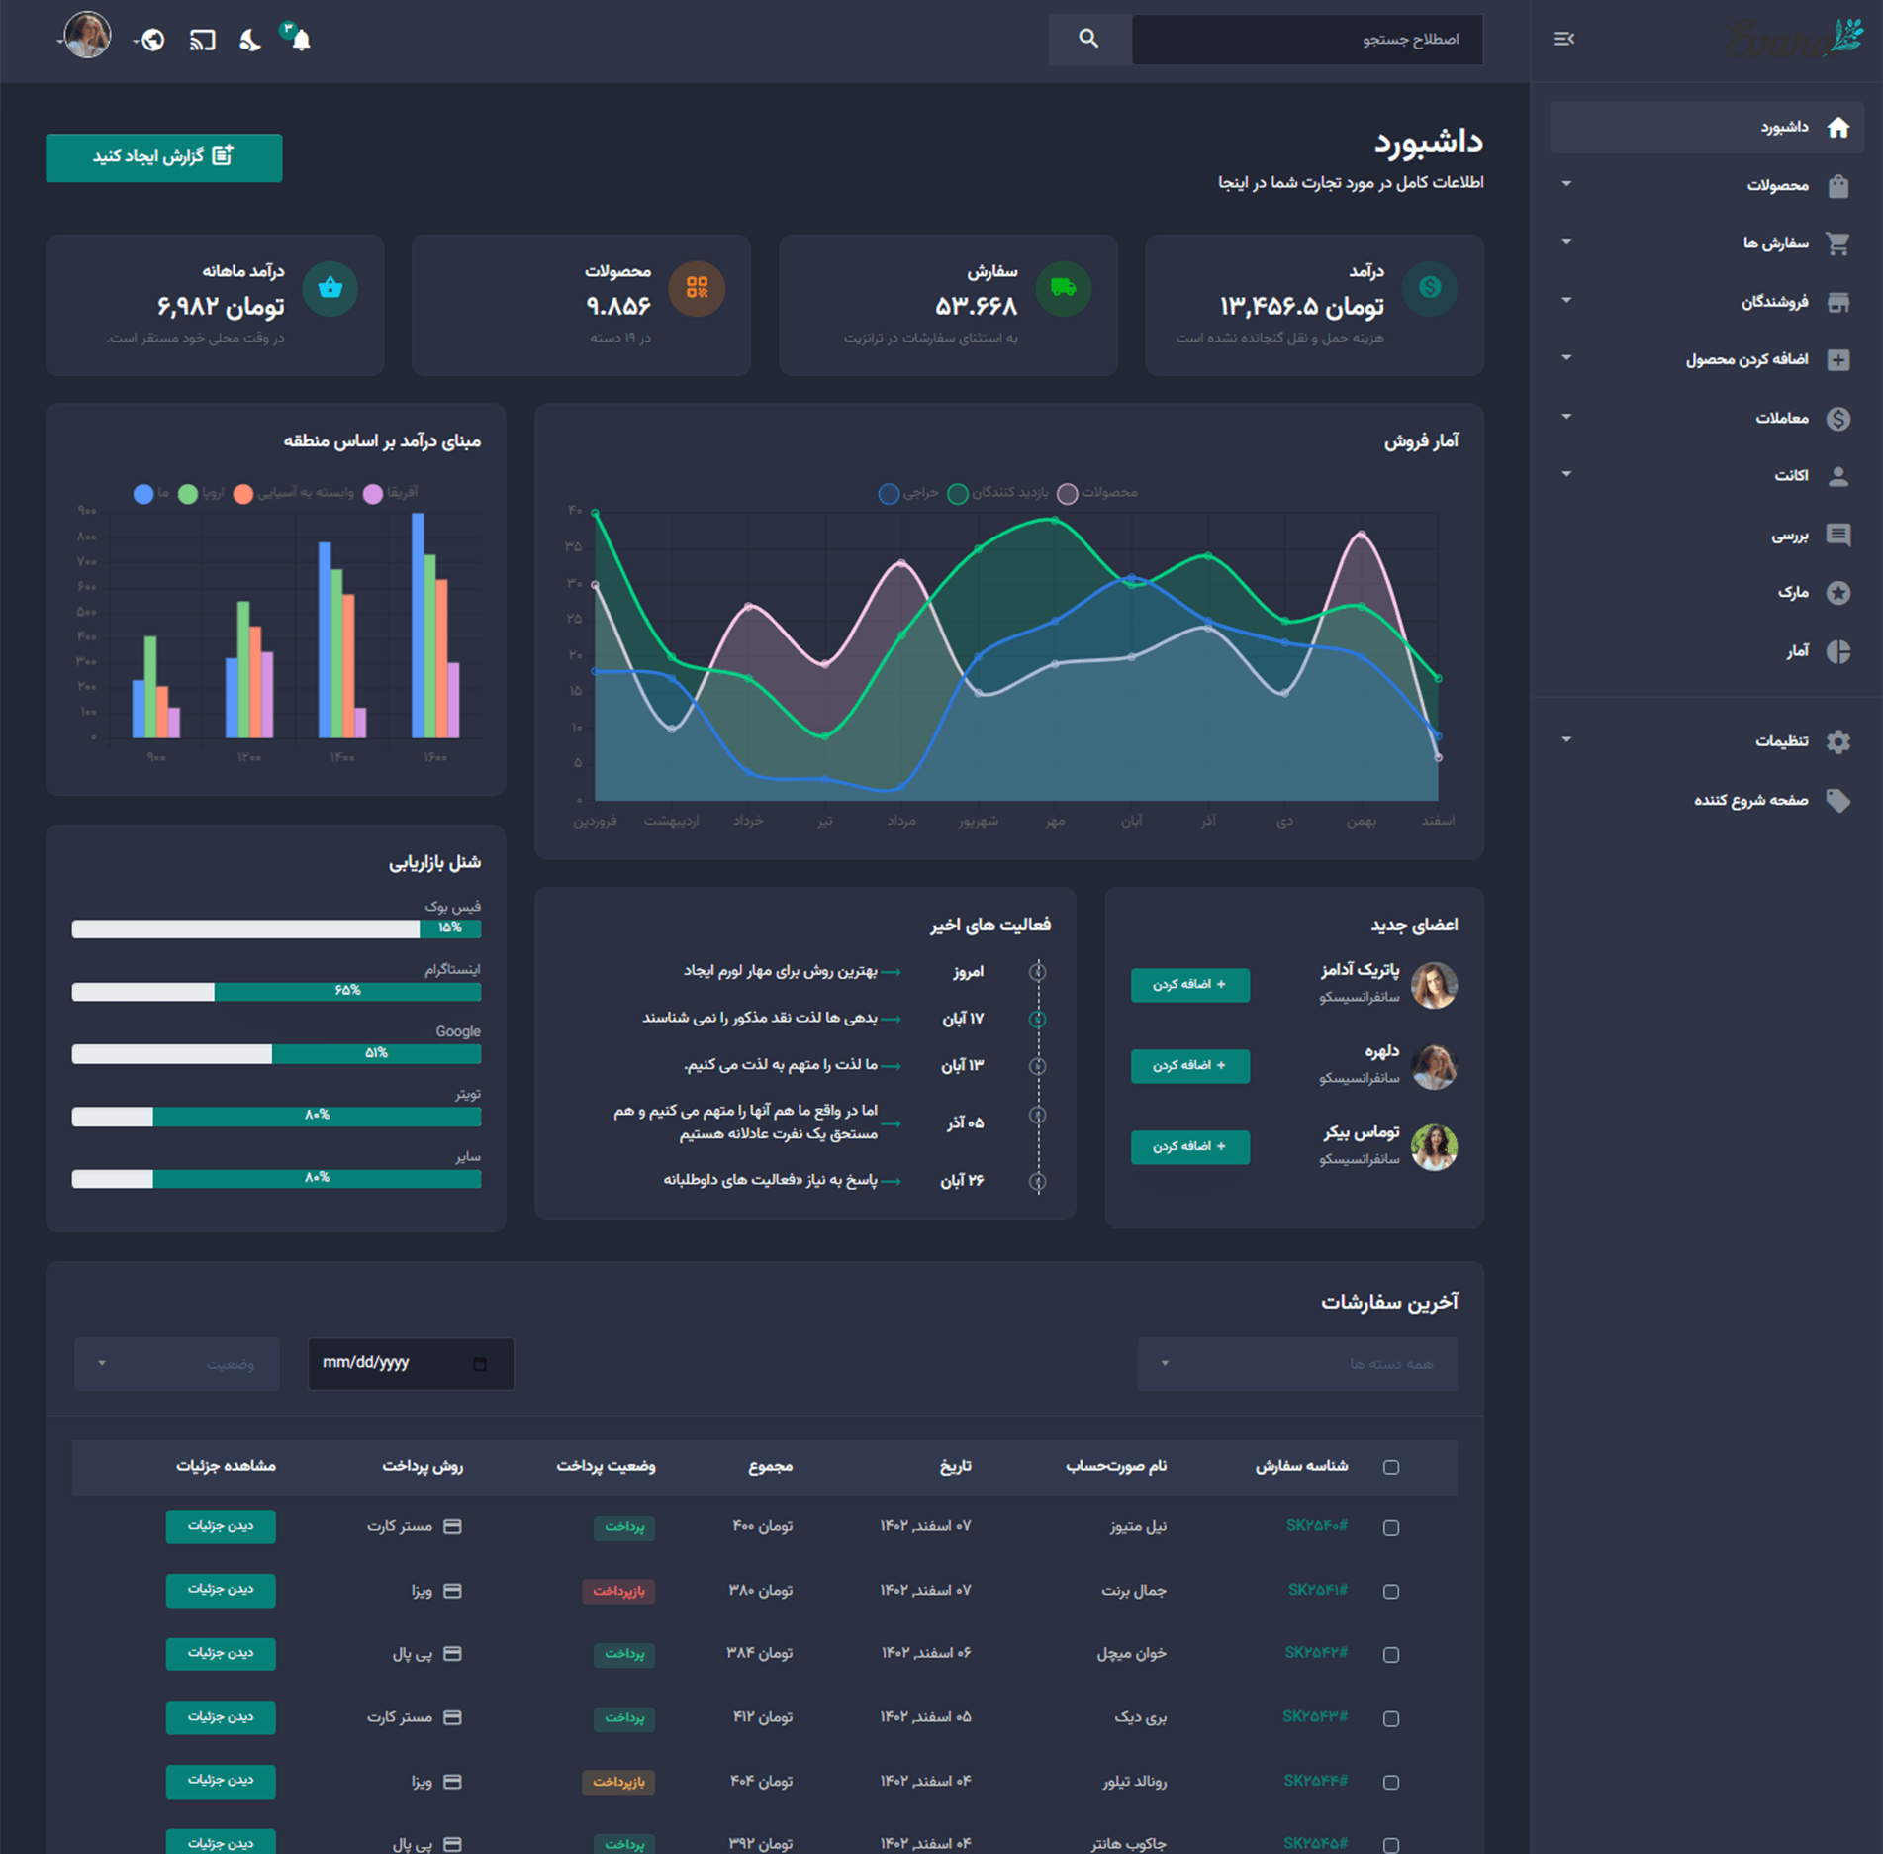Screen dimensions: 1883x1854
Task: Check the box for order SK2541
Action: tap(1391, 1592)
